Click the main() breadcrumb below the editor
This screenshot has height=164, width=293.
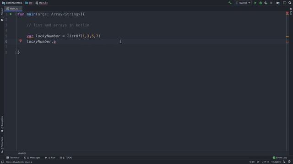22,153
